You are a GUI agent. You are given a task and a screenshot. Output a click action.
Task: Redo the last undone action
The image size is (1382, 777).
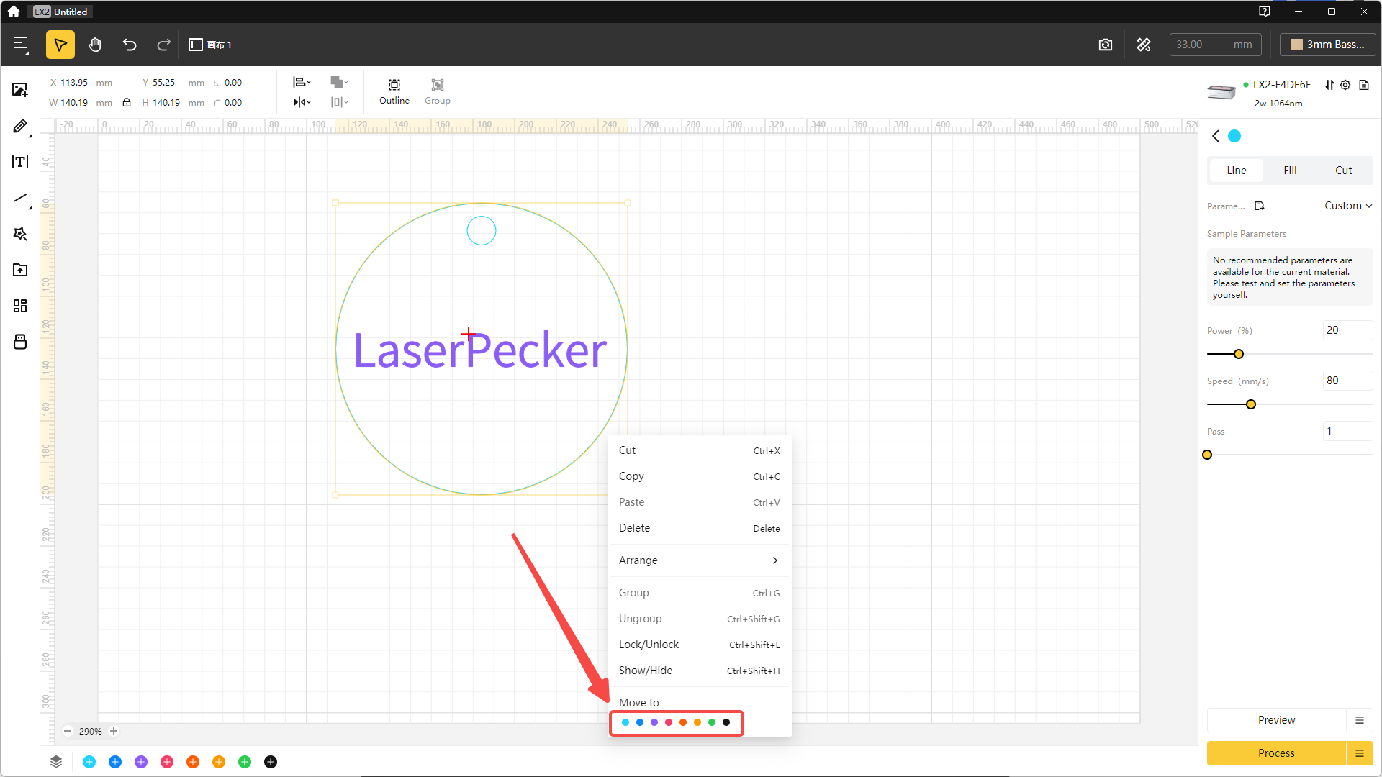coord(164,45)
